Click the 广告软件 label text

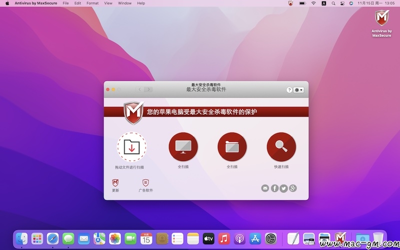click(x=145, y=190)
